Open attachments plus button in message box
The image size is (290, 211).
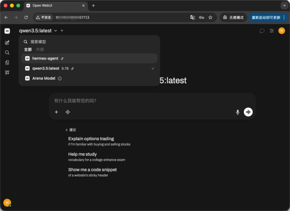point(56,112)
